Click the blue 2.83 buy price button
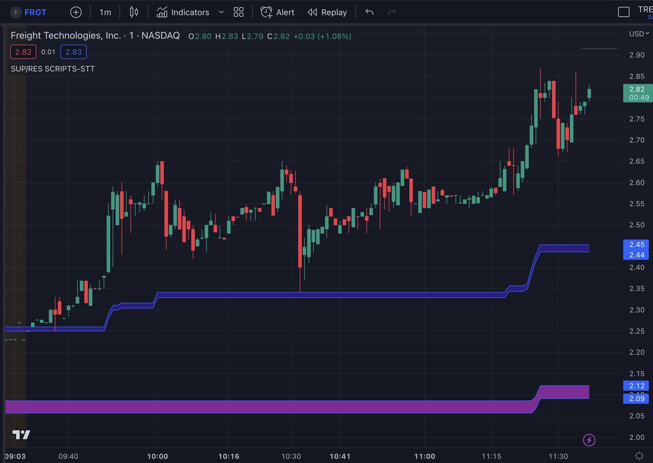Screen dimensions: 653x463 73,52
